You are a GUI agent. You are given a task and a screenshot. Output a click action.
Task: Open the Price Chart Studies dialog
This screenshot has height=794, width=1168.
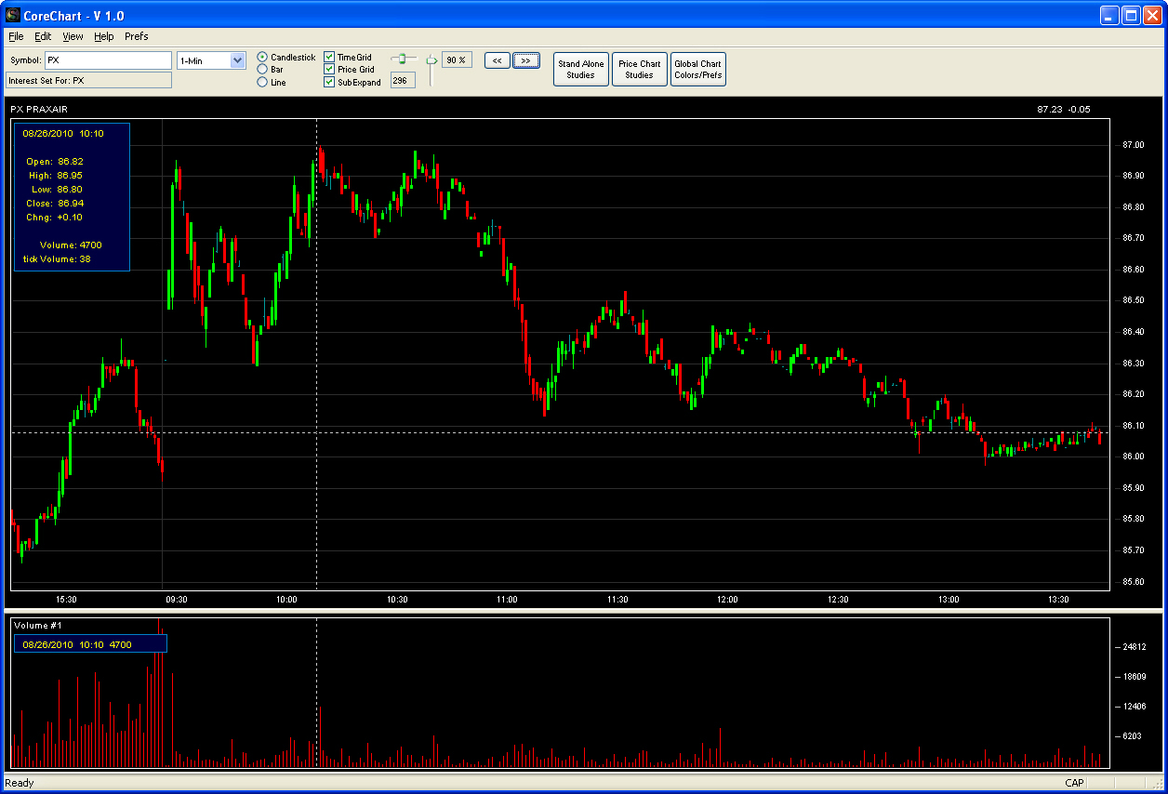point(640,70)
